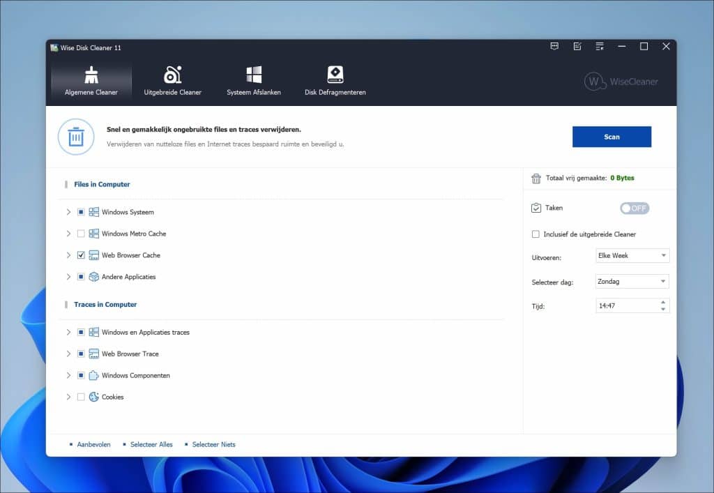Enable Inclusief de uitgebreide Cleaner checkbox
This screenshot has height=493, width=714.
pos(535,234)
